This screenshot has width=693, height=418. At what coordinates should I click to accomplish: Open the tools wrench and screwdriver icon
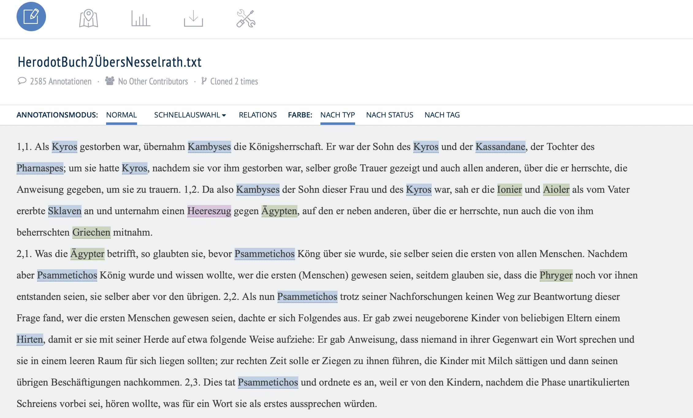pyautogui.click(x=246, y=18)
